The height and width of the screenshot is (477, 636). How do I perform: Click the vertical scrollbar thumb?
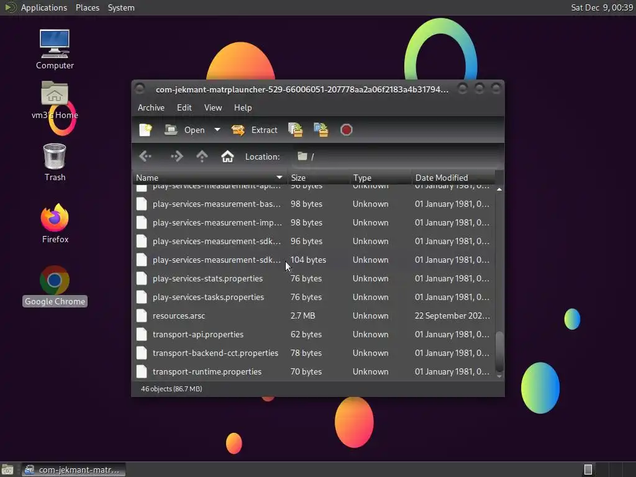(x=499, y=352)
